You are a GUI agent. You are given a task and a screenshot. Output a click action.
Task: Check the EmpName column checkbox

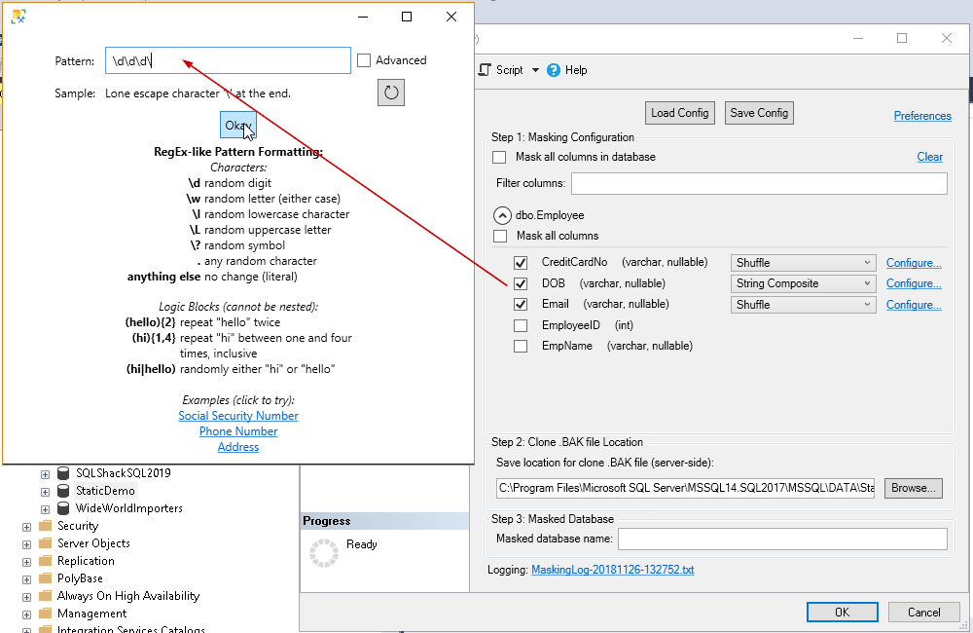[521, 346]
